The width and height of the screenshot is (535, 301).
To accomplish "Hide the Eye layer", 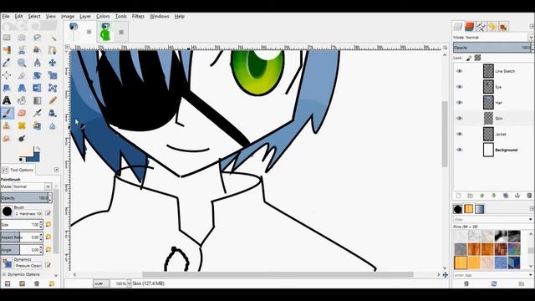I will pos(459,87).
